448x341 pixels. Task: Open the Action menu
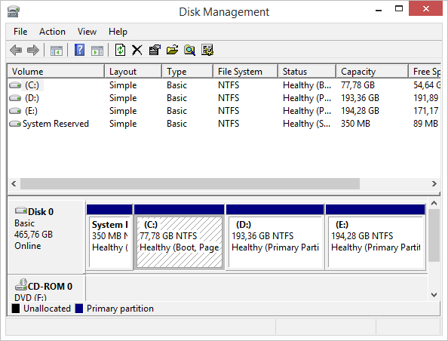[x=52, y=32]
